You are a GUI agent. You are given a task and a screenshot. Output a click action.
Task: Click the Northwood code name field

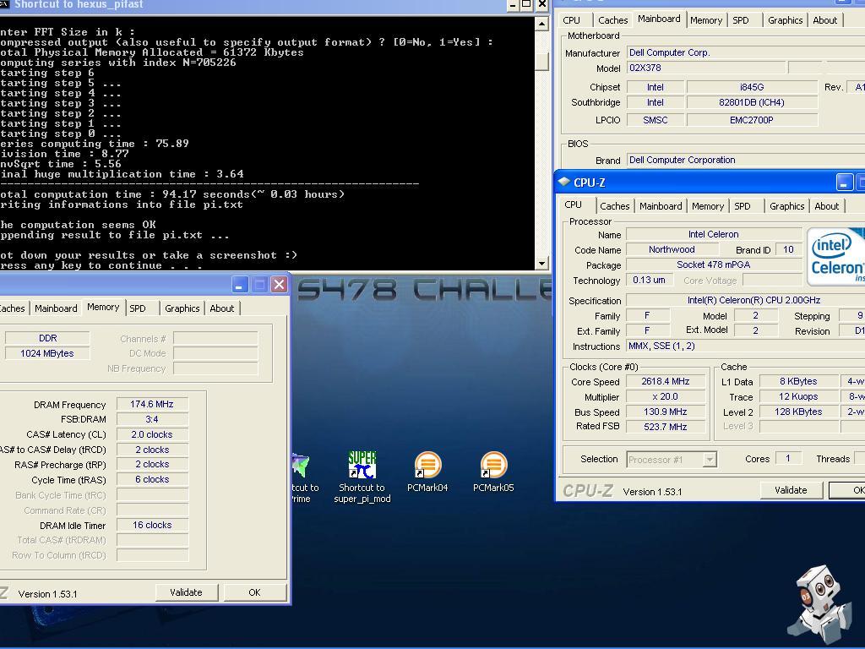(672, 249)
